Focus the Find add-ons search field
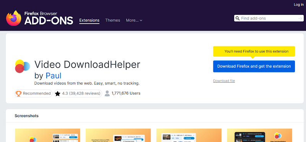Image resolution: width=306 pixels, height=142 pixels. [269, 18]
